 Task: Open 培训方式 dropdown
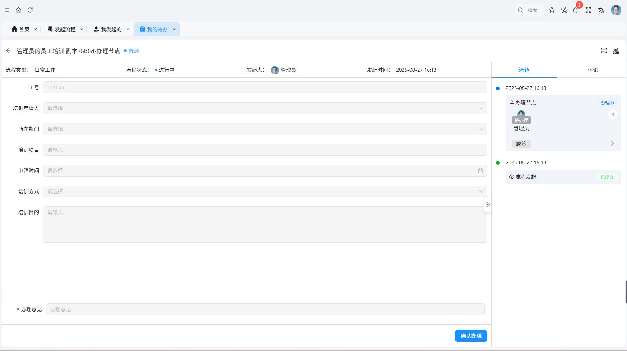pos(265,191)
